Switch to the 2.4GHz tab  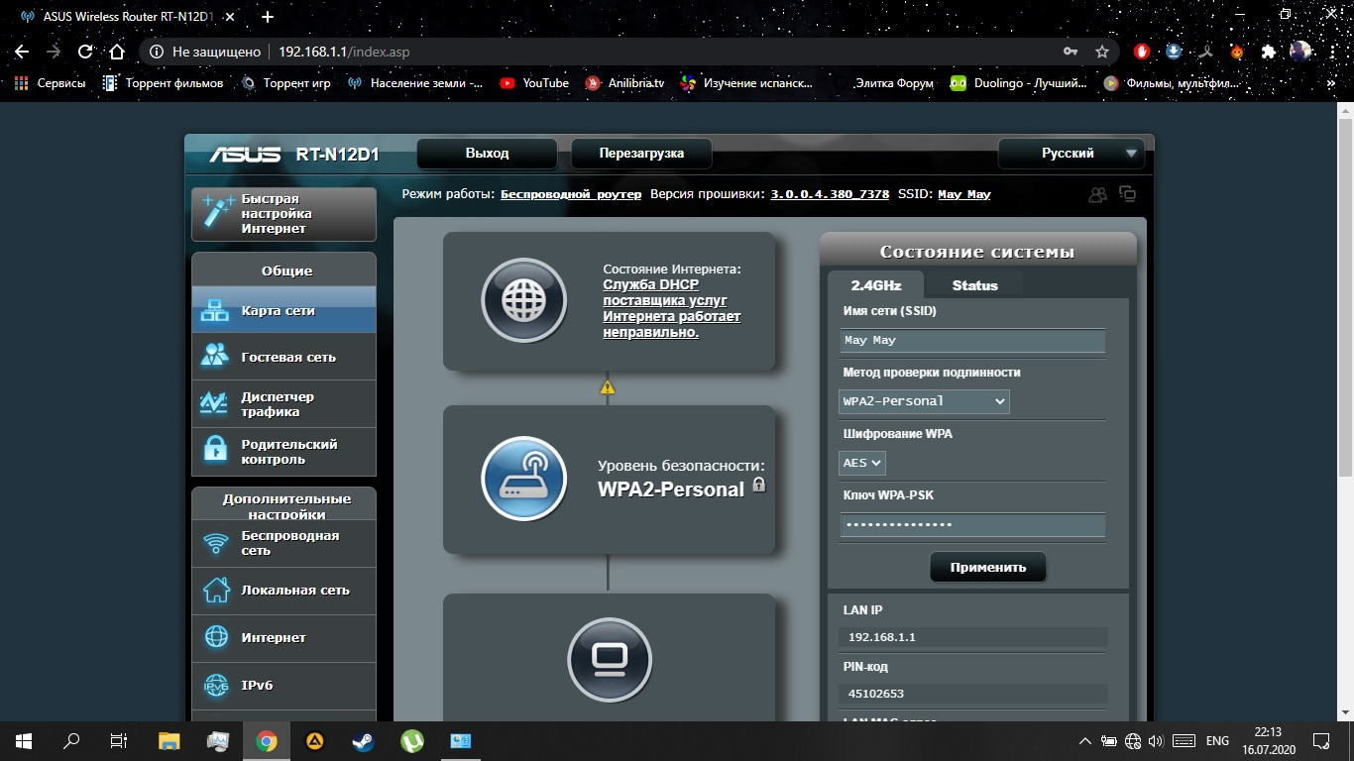pyautogui.click(x=876, y=285)
